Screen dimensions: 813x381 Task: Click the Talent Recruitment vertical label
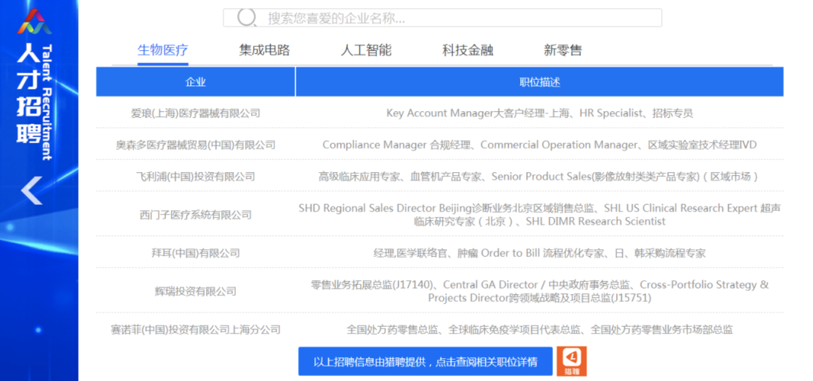48,102
